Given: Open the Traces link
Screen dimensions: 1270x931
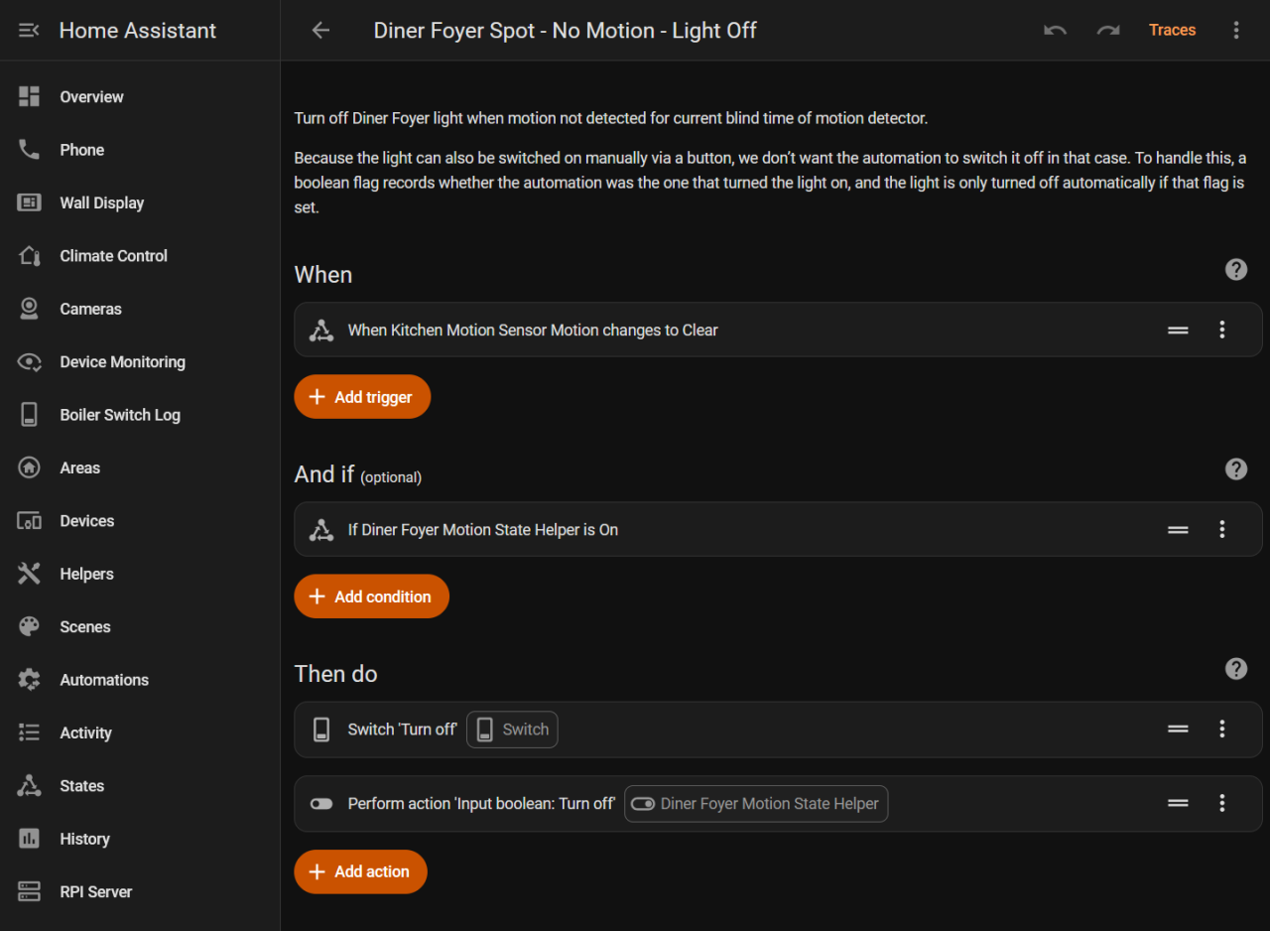Looking at the screenshot, I should click(1172, 31).
